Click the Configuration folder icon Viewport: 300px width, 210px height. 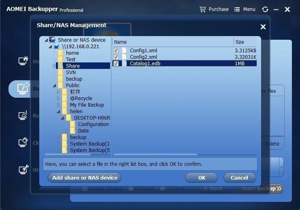[72, 124]
